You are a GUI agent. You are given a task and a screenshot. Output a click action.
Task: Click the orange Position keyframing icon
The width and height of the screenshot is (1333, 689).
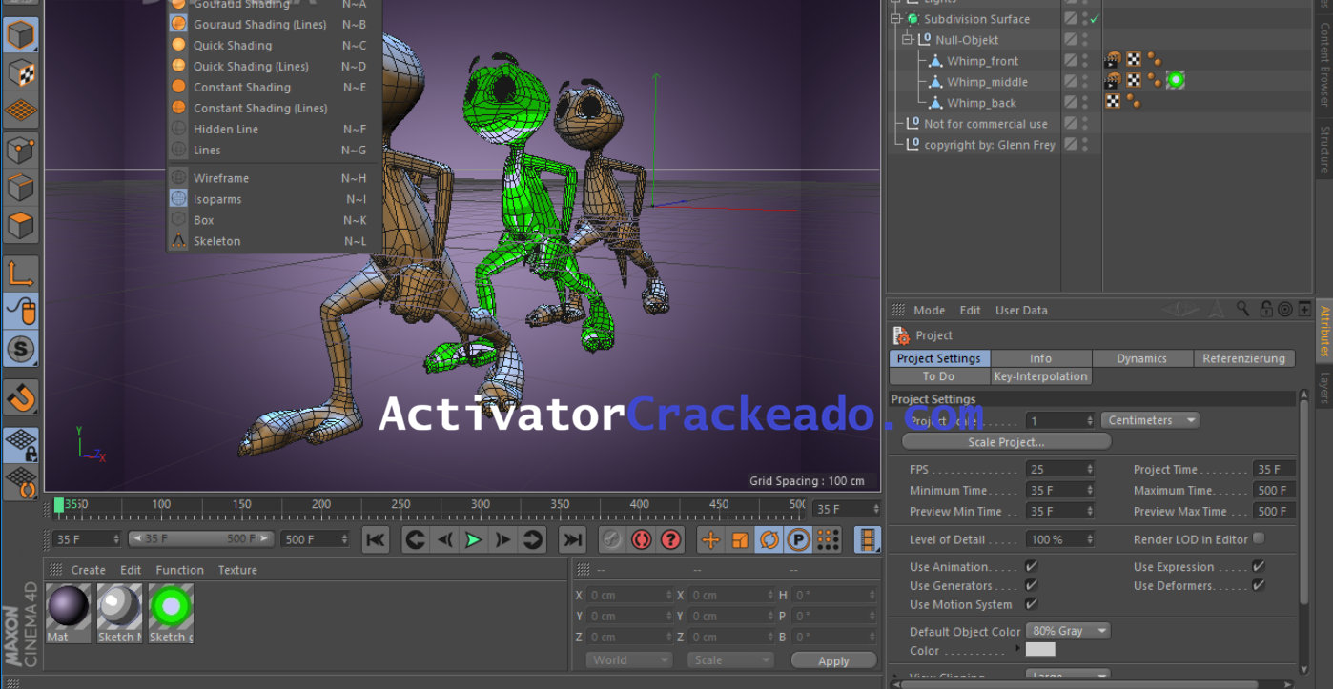(x=709, y=539)
